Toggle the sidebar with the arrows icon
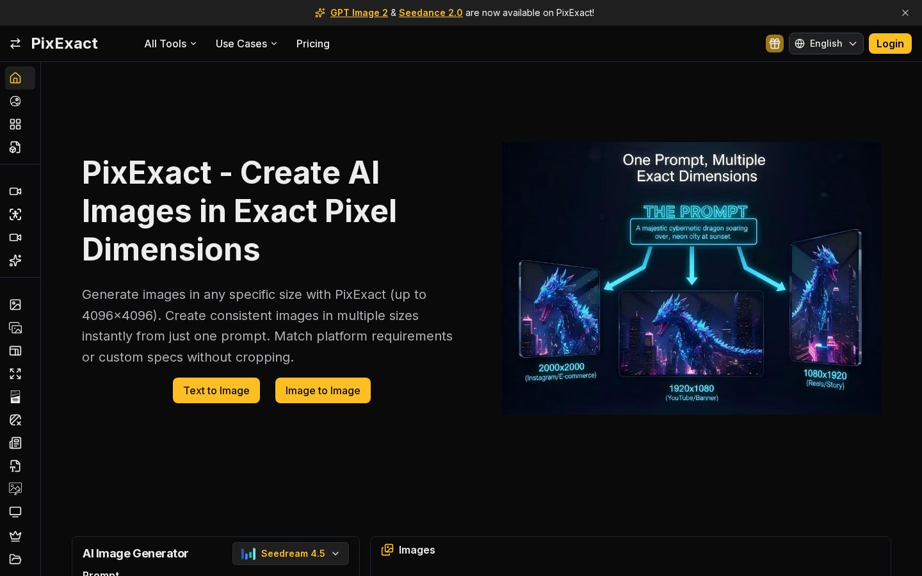The width and height of the screenshot is (922, 576). tap(15, 44)
